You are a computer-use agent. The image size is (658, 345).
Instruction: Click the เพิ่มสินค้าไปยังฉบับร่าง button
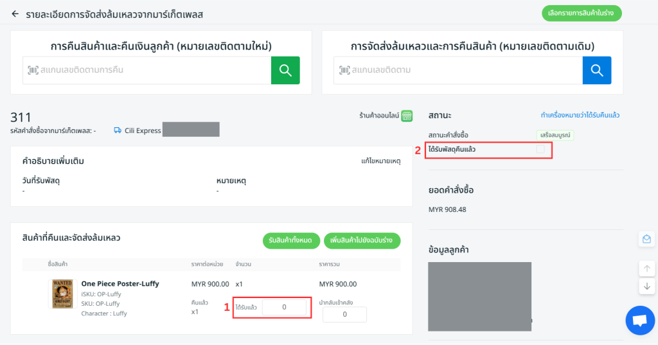(x=362, y=240)
